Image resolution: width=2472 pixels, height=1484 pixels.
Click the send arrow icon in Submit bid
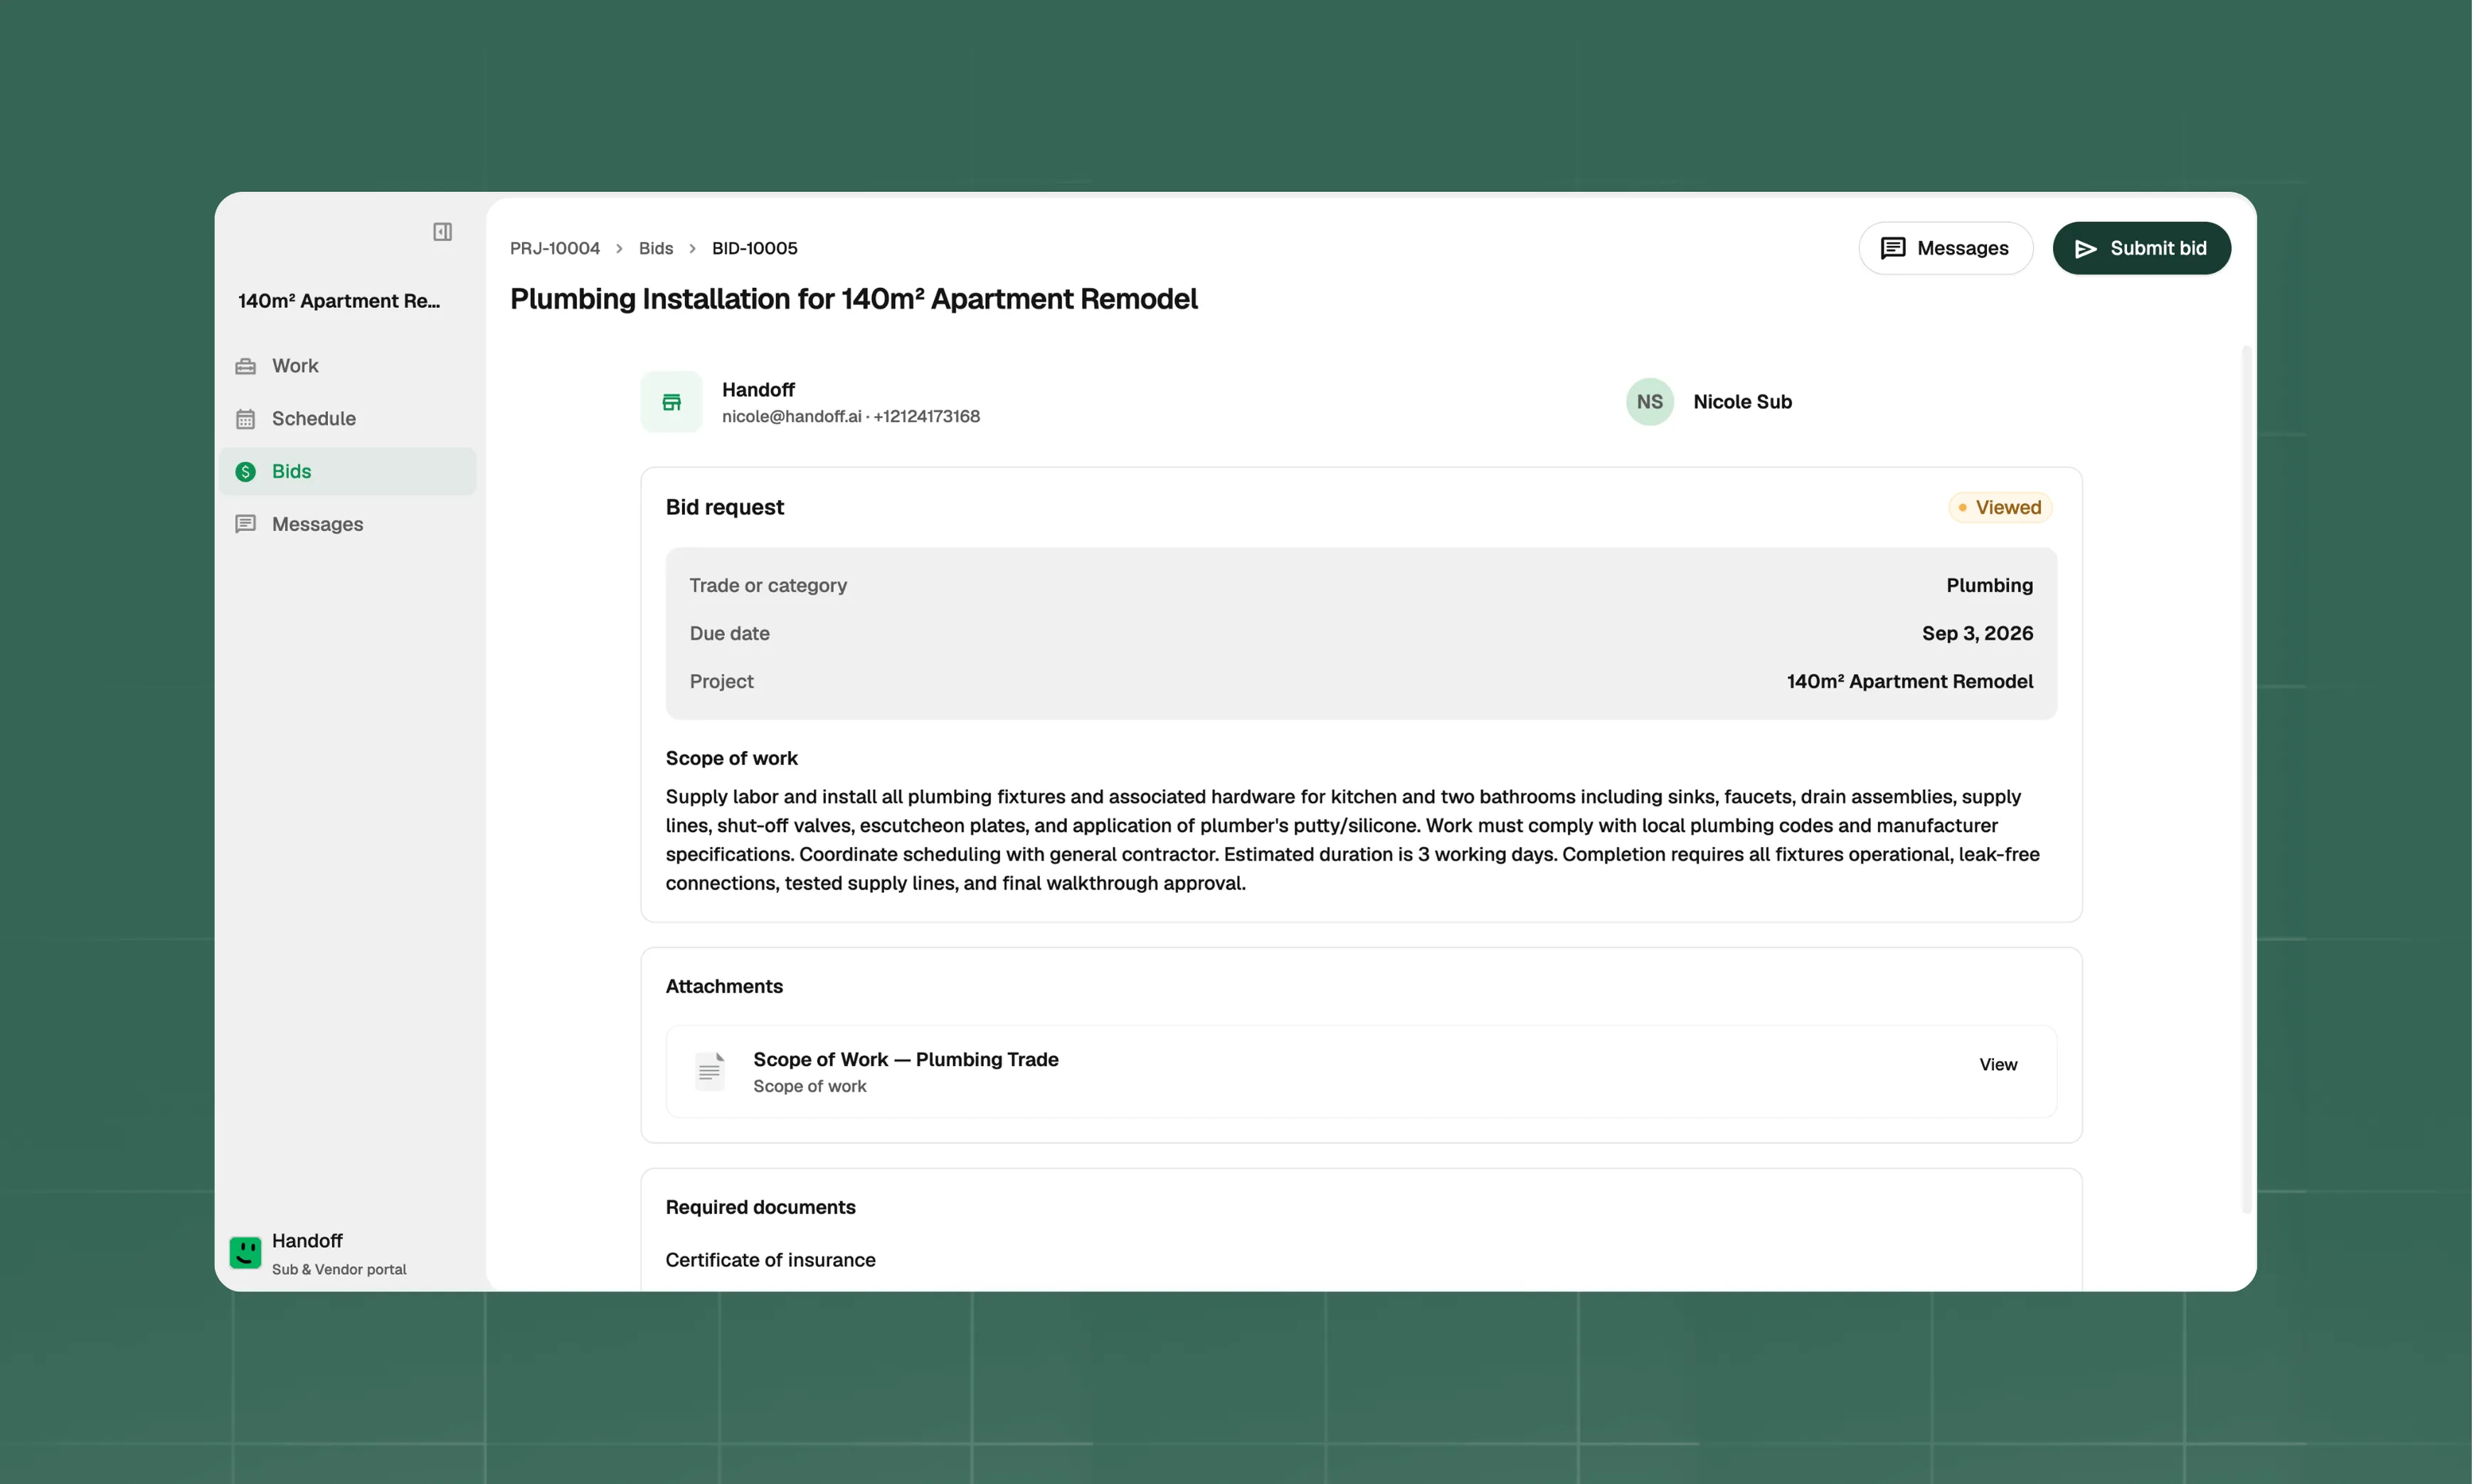[x=2086, y=249]
